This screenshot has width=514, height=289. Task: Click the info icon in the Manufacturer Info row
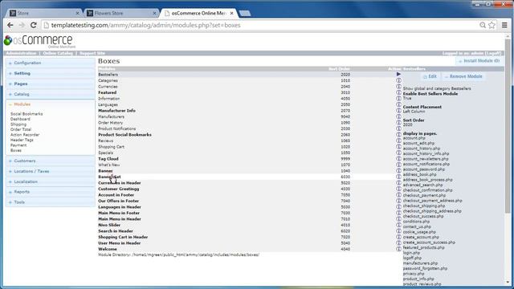398,111
